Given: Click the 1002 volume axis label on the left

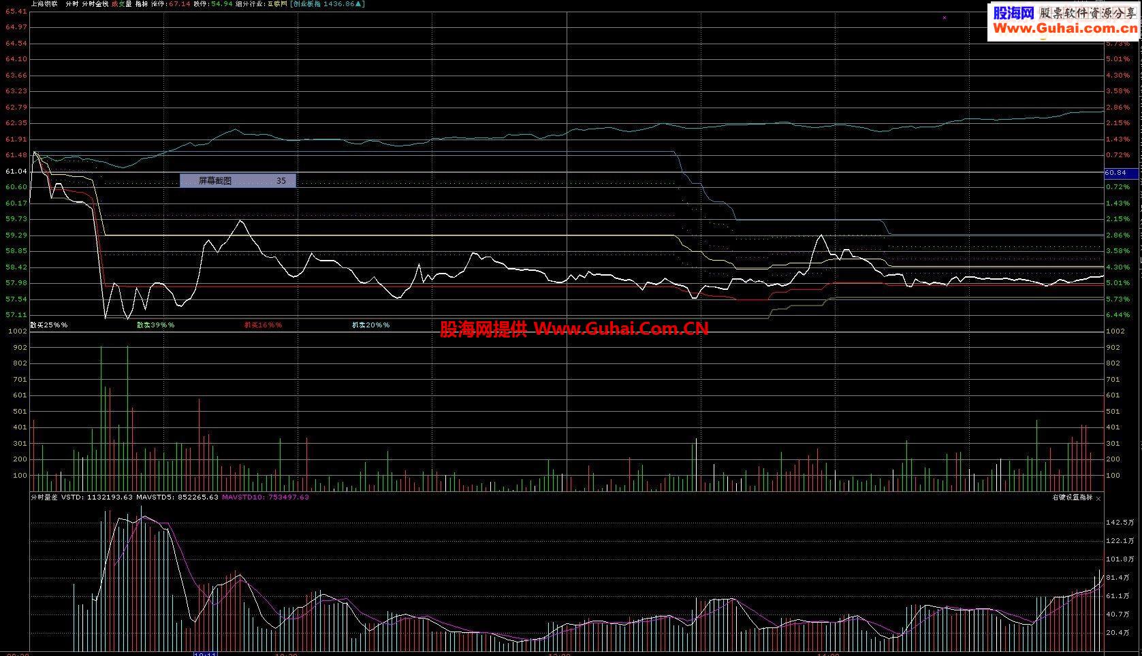Looking at the screenshot, I should click(x=16, y=331).
